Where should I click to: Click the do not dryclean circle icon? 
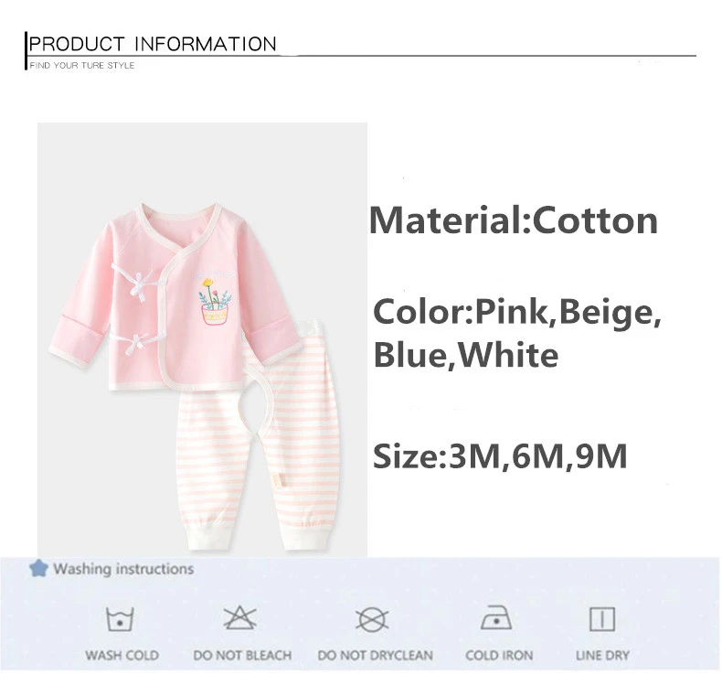(372, 619)
